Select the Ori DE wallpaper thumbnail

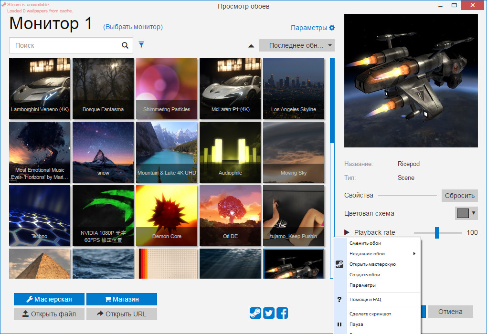tap(230, 216)
